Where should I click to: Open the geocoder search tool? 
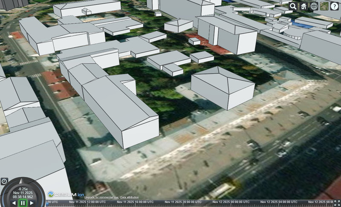[x=293, y=6]
